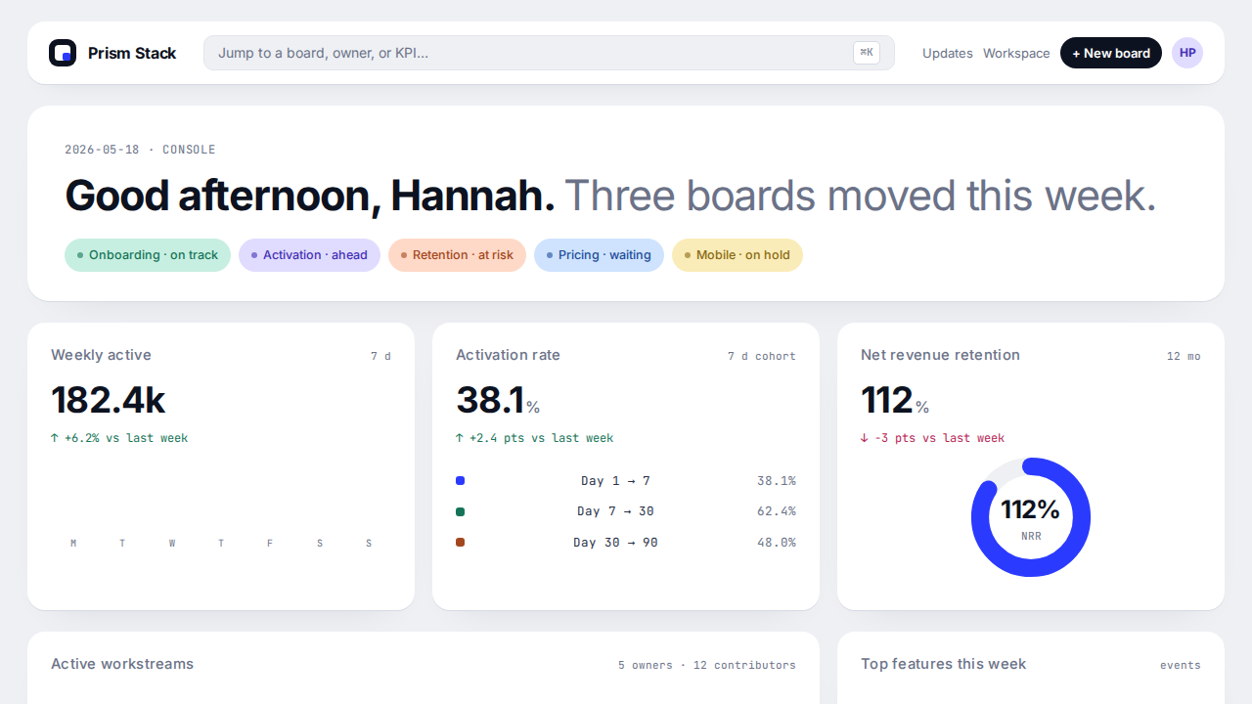This screenshot has width=1252, height=704.
Task: Click the 'F' day label in weekly chart
Action: (x=270, y=544)
